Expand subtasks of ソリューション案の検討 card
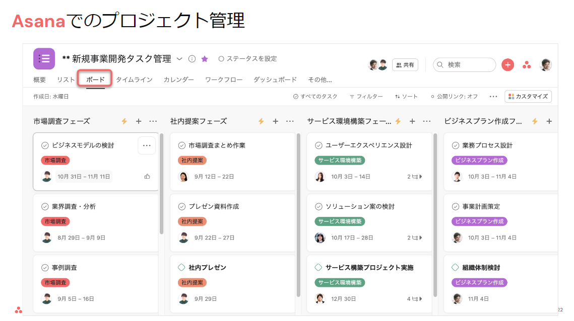Image resolution: width=574 pixels, height=321 pixels. pyautogui.click(x=415, y=237)
